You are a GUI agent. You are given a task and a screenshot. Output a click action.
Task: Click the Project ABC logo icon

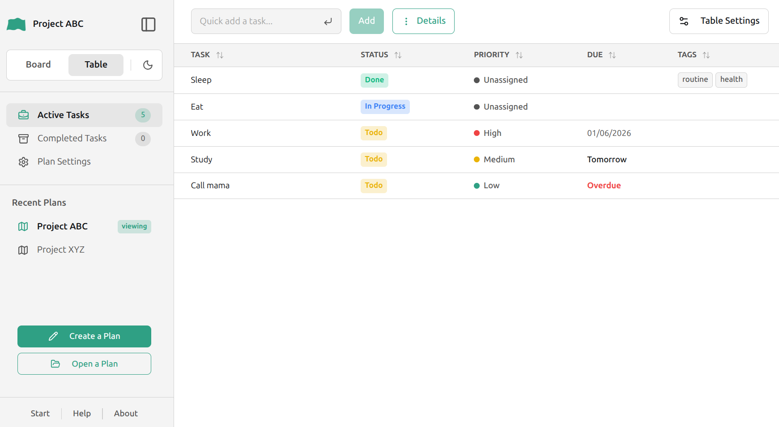coord(16,24)
